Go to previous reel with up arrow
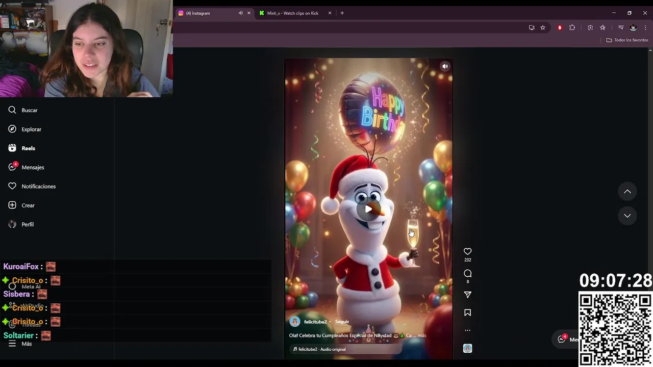The height and width of the screenshot is (367, 653). [x=627, y=192]
